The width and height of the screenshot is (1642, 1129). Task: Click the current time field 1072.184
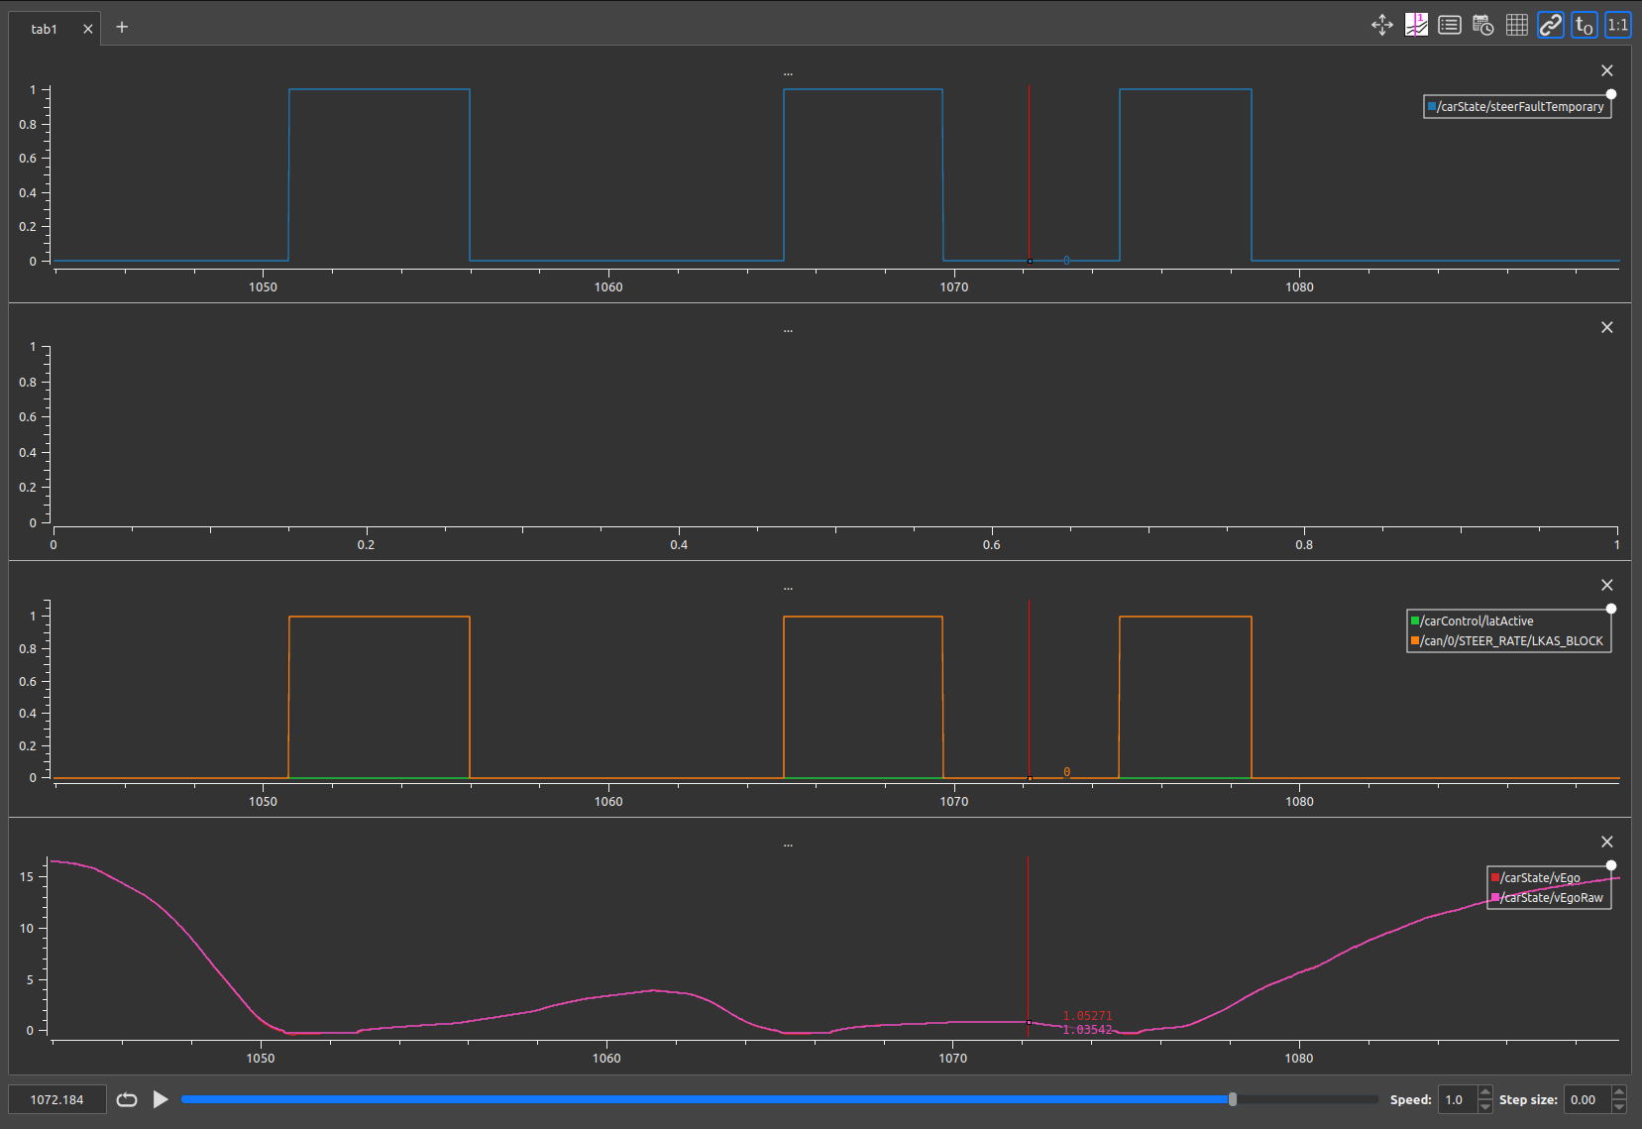pyautogui.click(x=57, y=1099)
